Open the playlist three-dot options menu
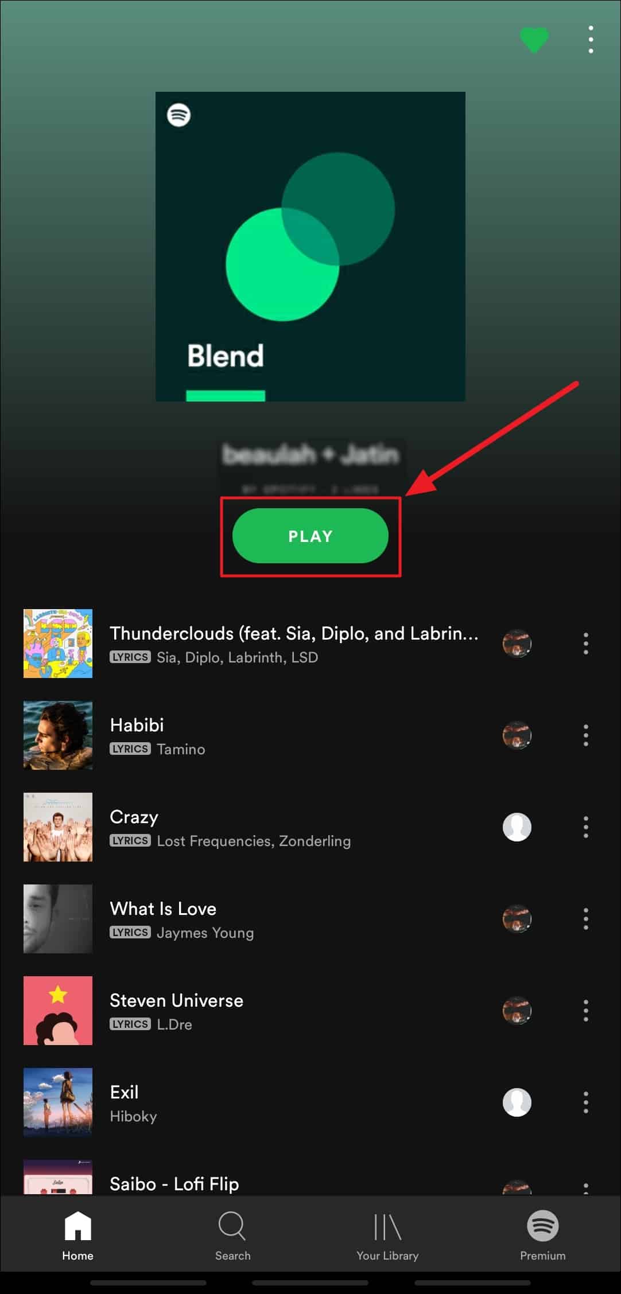This screenshot has width=621, height=1294. [x=591, y=40]
